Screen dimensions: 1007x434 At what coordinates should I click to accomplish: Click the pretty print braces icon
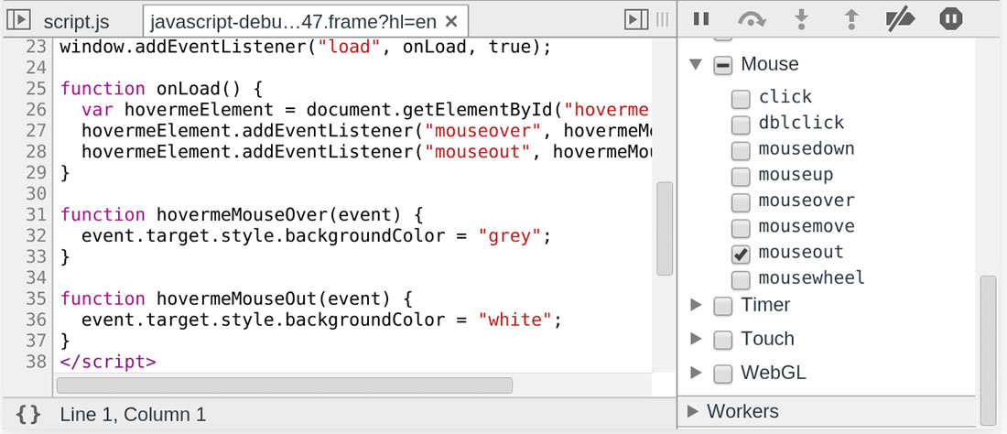[x=28, y=414]
